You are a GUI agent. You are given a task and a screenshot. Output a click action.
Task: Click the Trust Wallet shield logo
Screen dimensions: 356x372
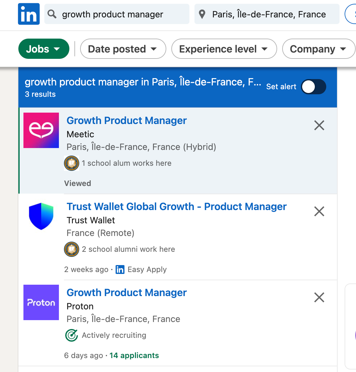click(41, 216)
